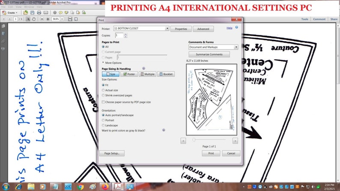Click the Page Sizing info icon
The height and width of the screenshot is (191, 340).
(143, 68)
